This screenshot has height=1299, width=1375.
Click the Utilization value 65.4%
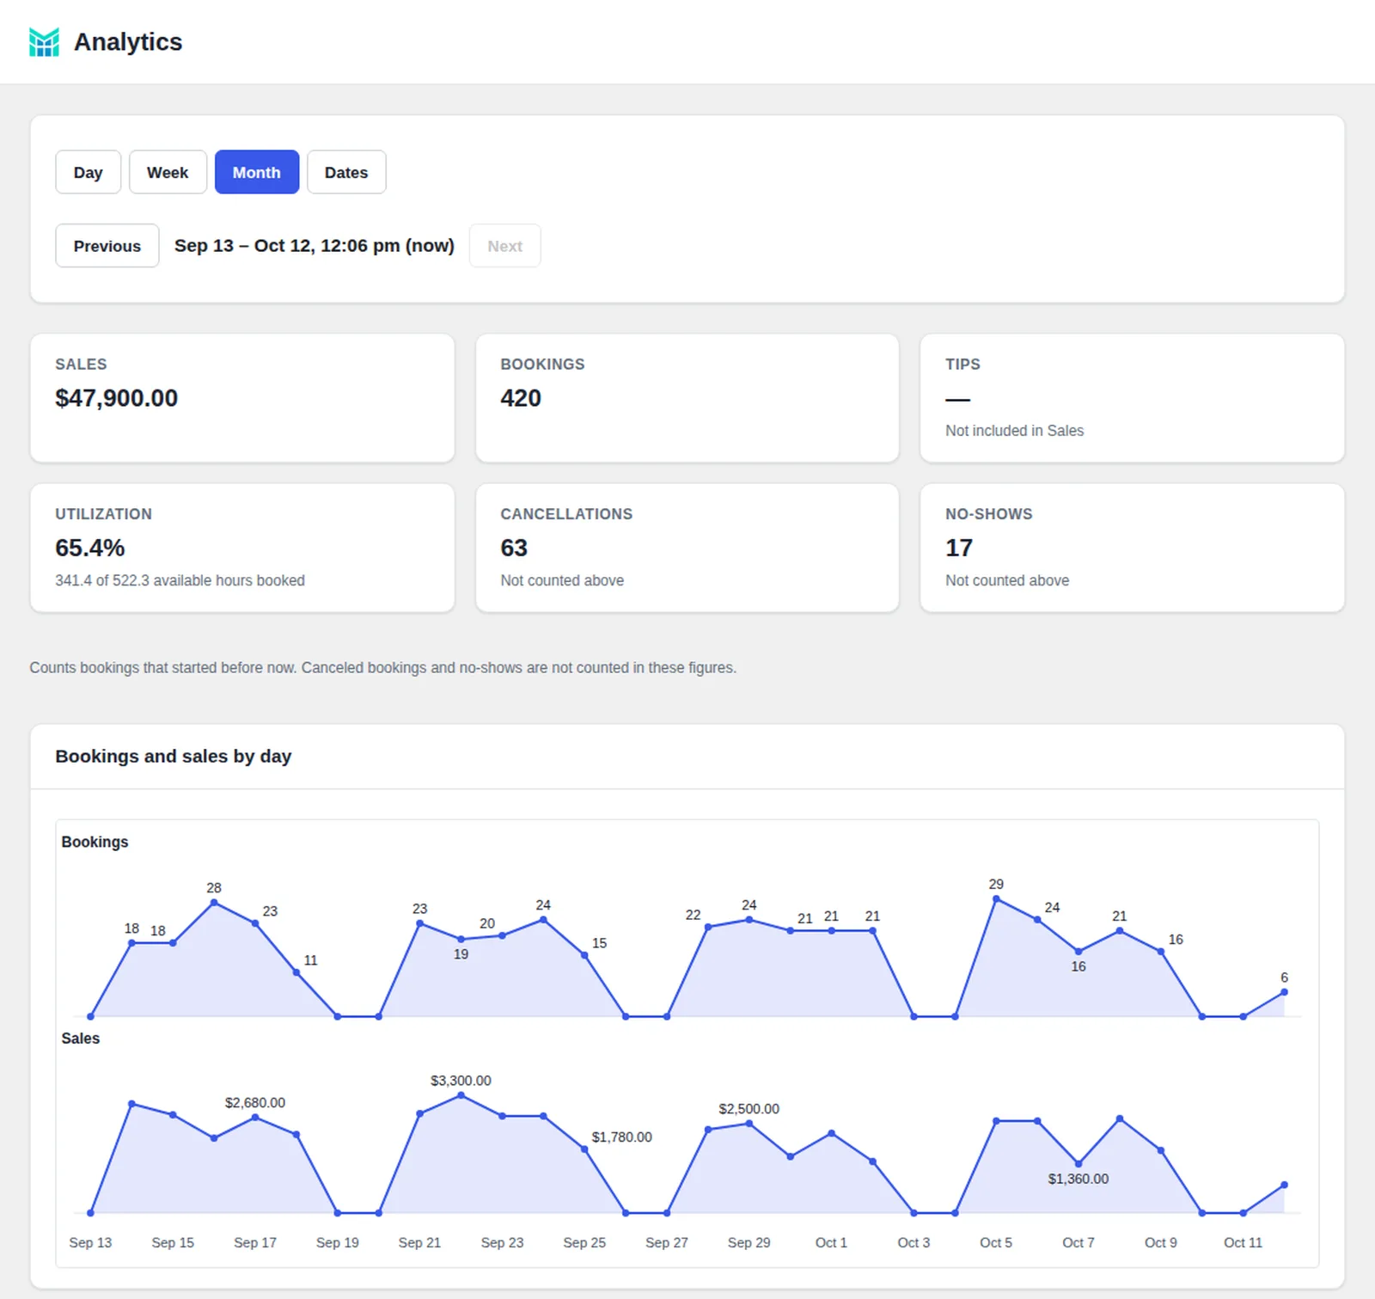[89, 548]
